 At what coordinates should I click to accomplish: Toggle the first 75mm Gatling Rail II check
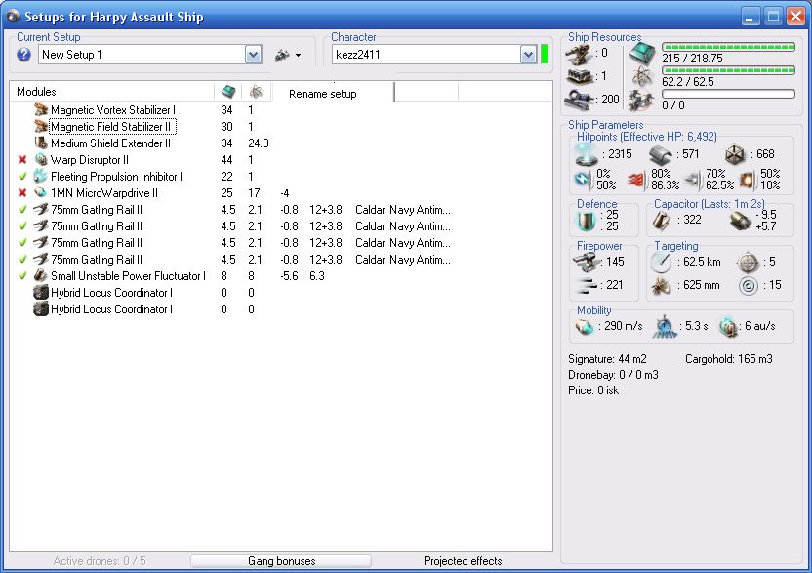(x=22, y=210)
